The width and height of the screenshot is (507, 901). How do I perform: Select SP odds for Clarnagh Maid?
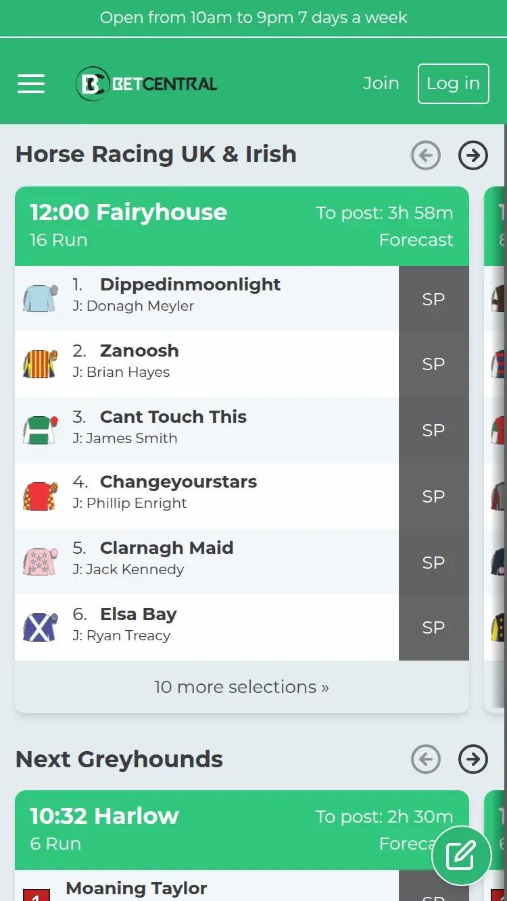click(433, 561)
